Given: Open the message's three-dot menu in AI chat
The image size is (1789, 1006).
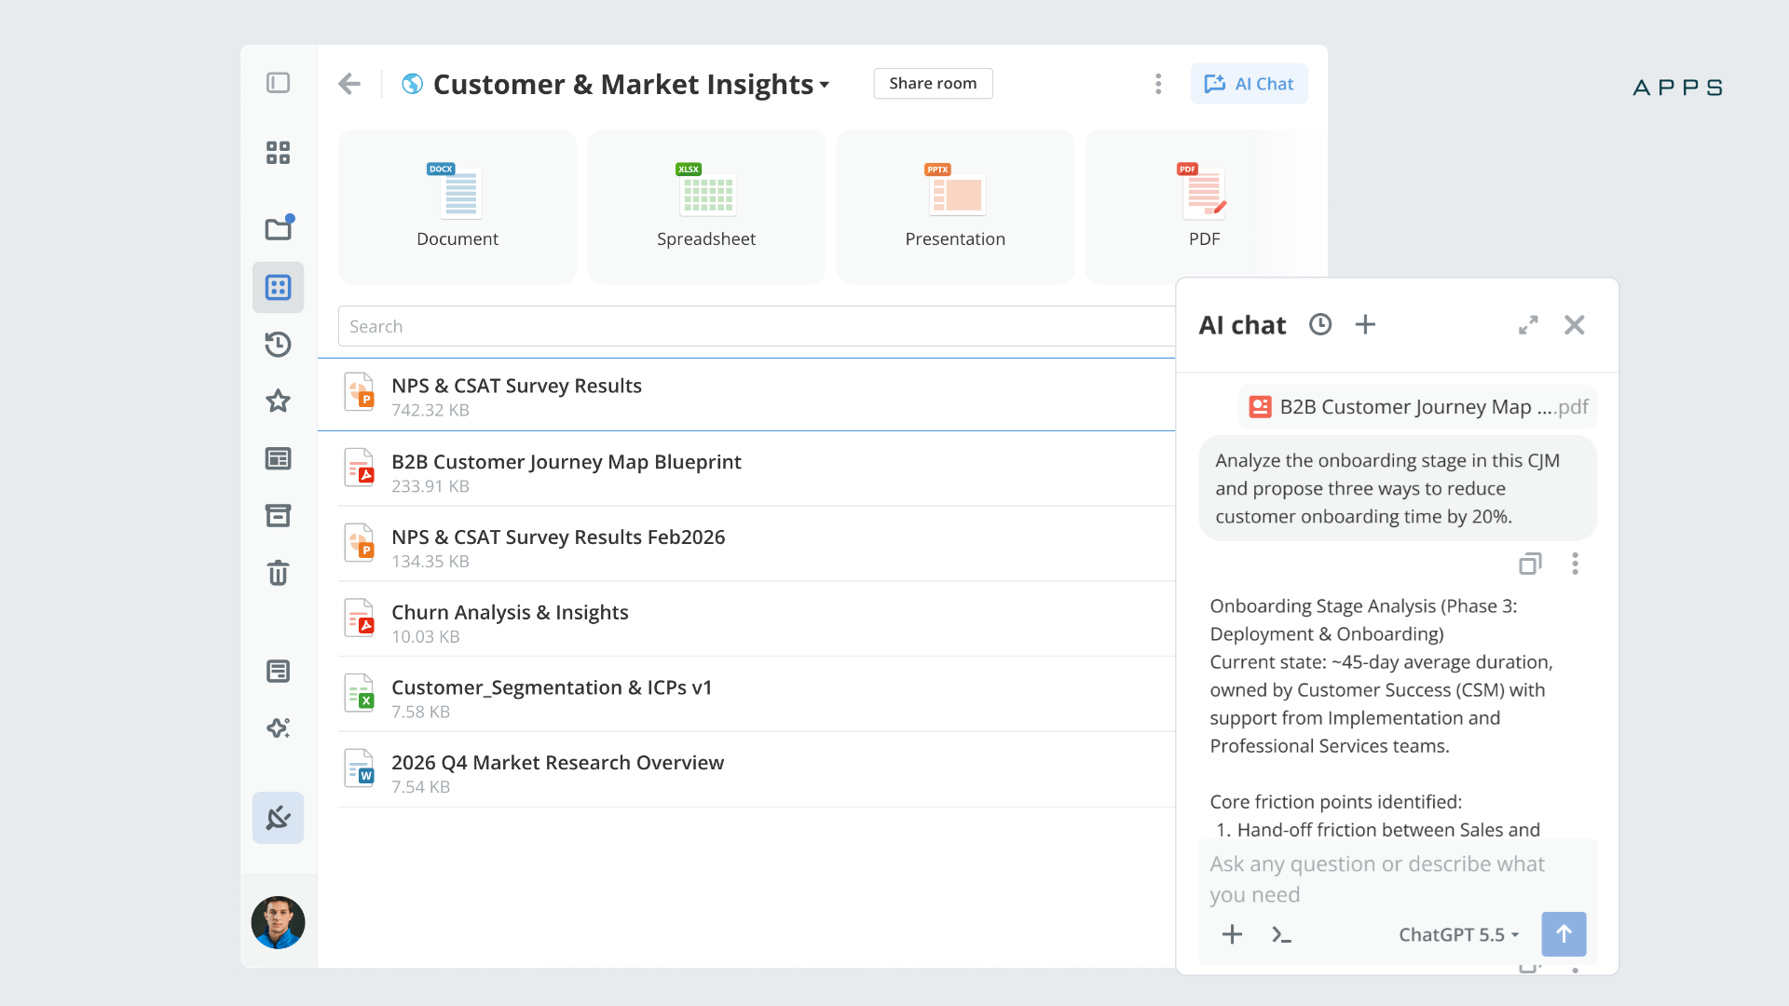Looking at the screenshot, I should (1575, 564).
